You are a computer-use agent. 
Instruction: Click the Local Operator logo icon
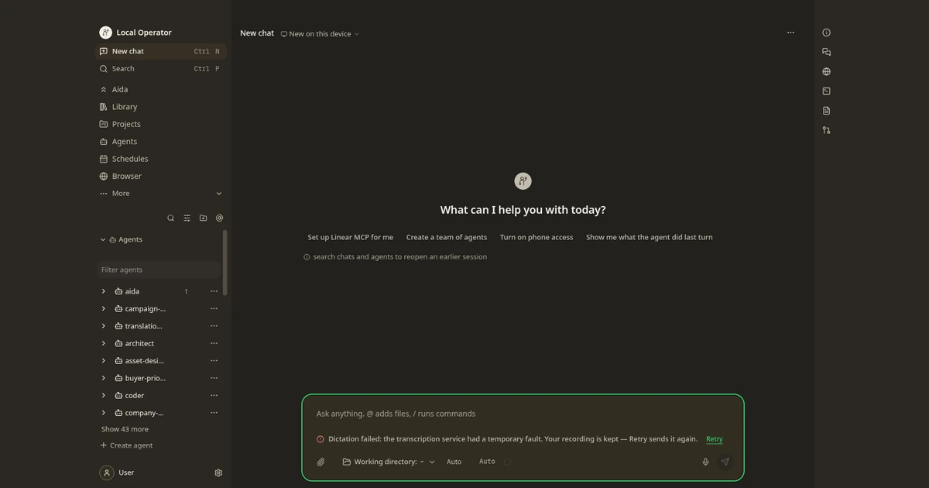105,33
